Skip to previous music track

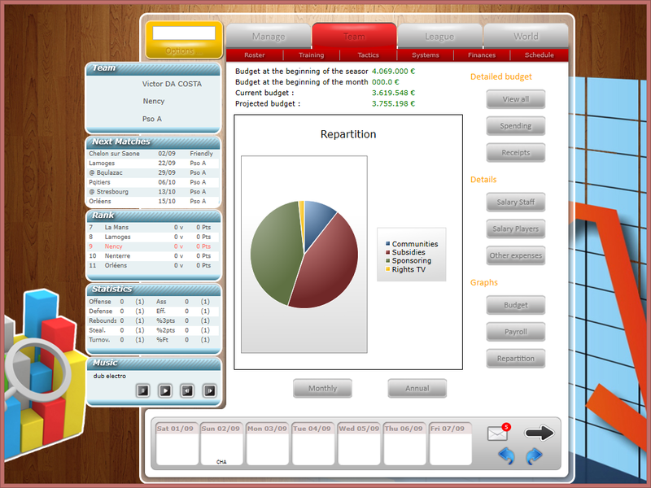click(187, 391)
